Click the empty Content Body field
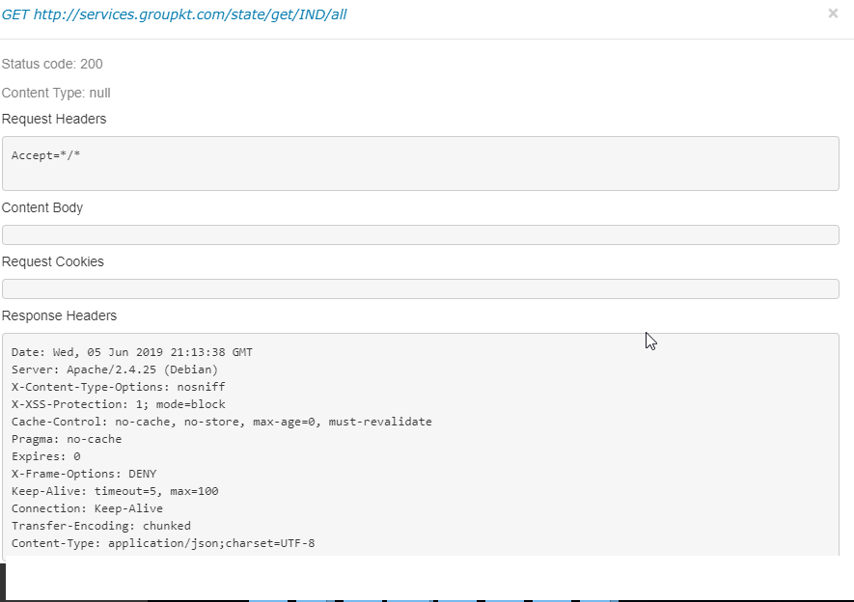The width and height of the screenshot is (854, 602). (x=421, y=234)
